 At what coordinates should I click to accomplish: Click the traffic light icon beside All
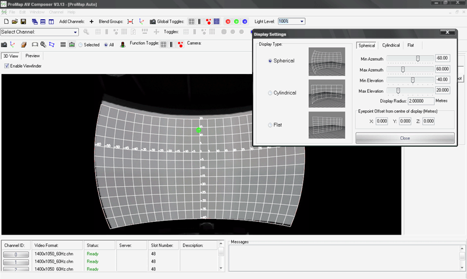122,44
